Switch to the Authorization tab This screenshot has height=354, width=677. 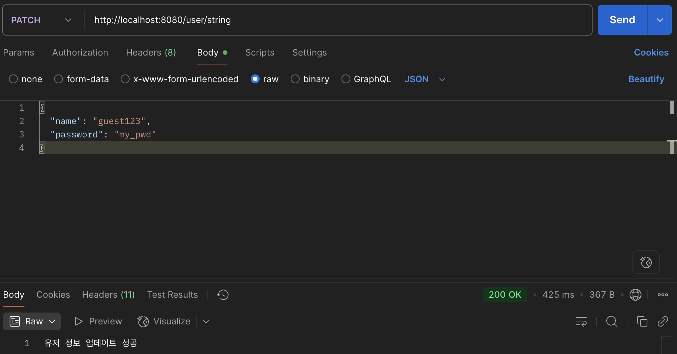80,53
